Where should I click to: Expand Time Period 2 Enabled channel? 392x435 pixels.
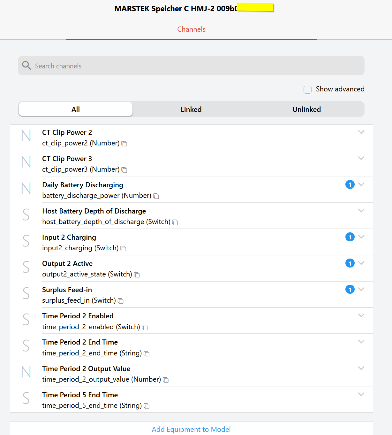tap(361, 315)
